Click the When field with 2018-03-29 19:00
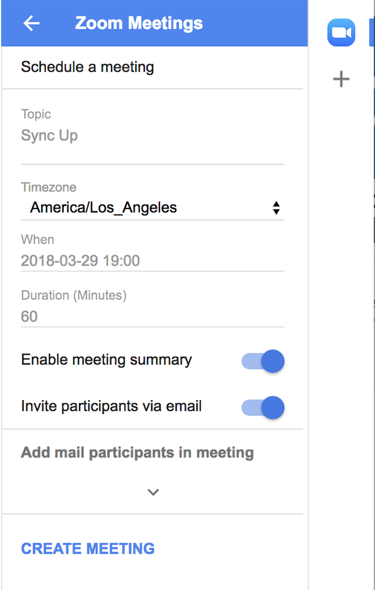Image resolution: width=375 pixels, height=590 pixels. tap(152, 261)
